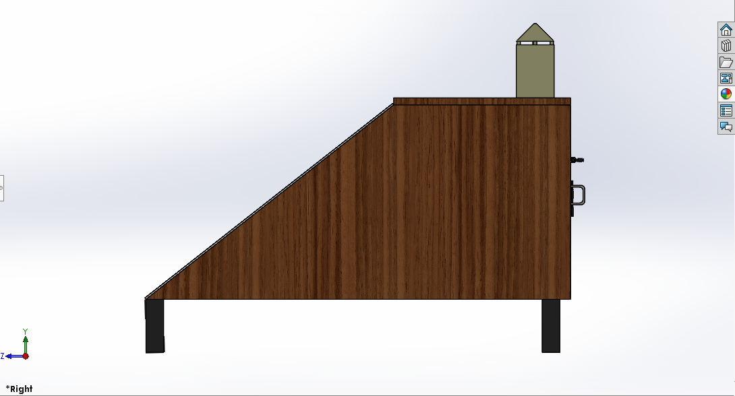Select the wooden top board of model
The width and height of the screenshot is (735, 396).
click(482, 101)
